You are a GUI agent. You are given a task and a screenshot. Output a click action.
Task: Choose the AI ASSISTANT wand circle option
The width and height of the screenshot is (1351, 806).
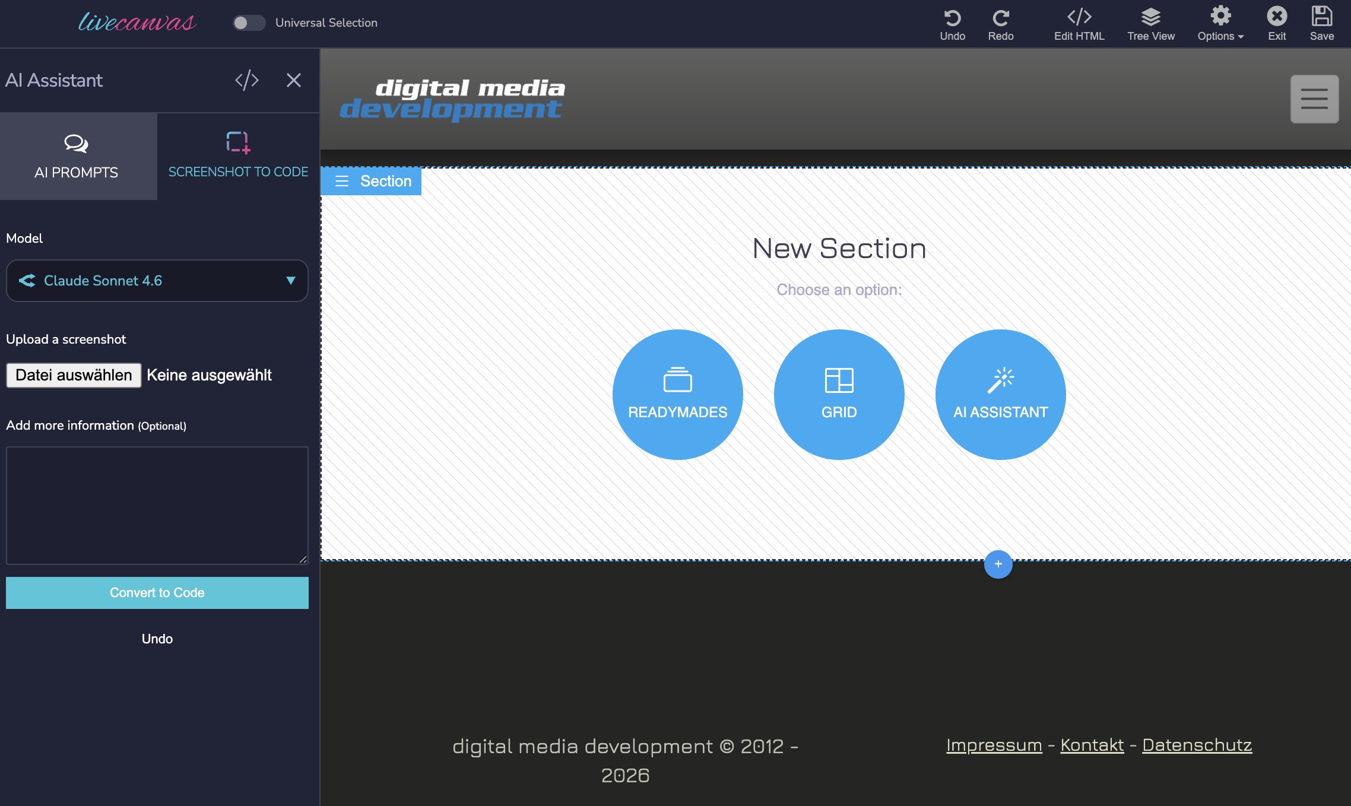pyautogui.click(x=1001, y=395)
